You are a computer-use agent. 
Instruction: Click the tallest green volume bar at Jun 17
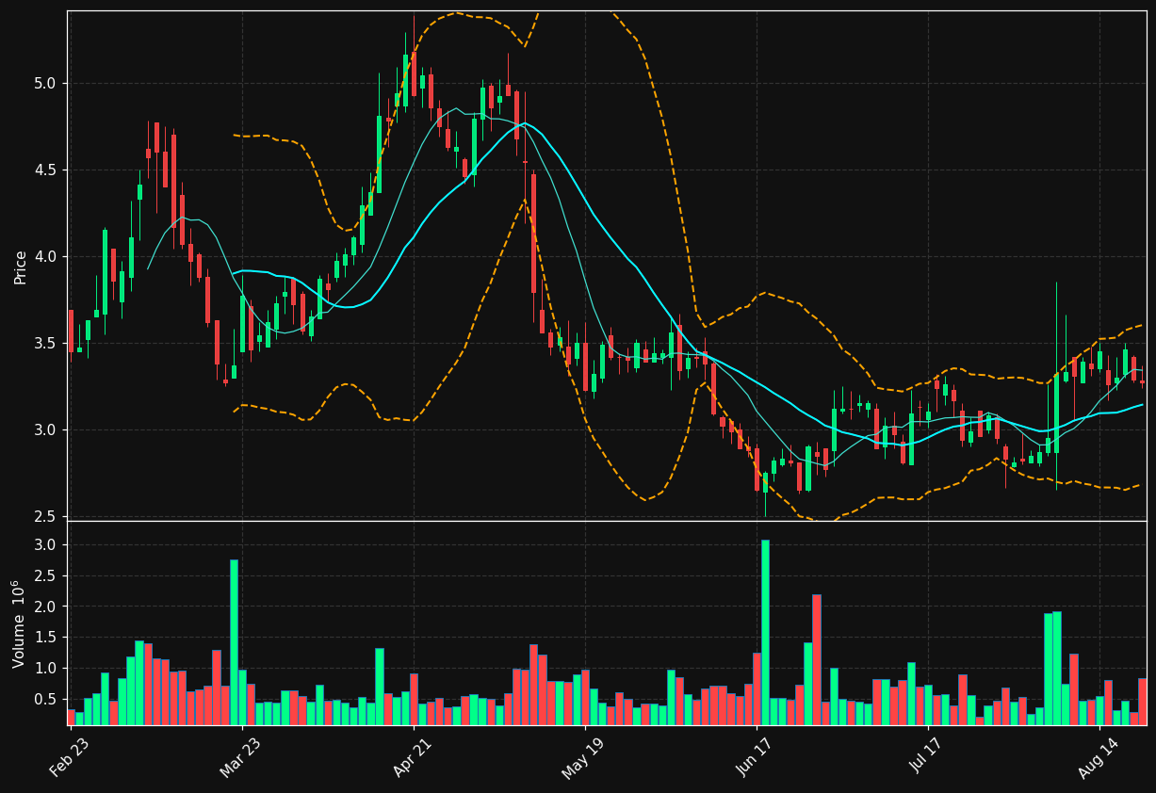point(765,632)
